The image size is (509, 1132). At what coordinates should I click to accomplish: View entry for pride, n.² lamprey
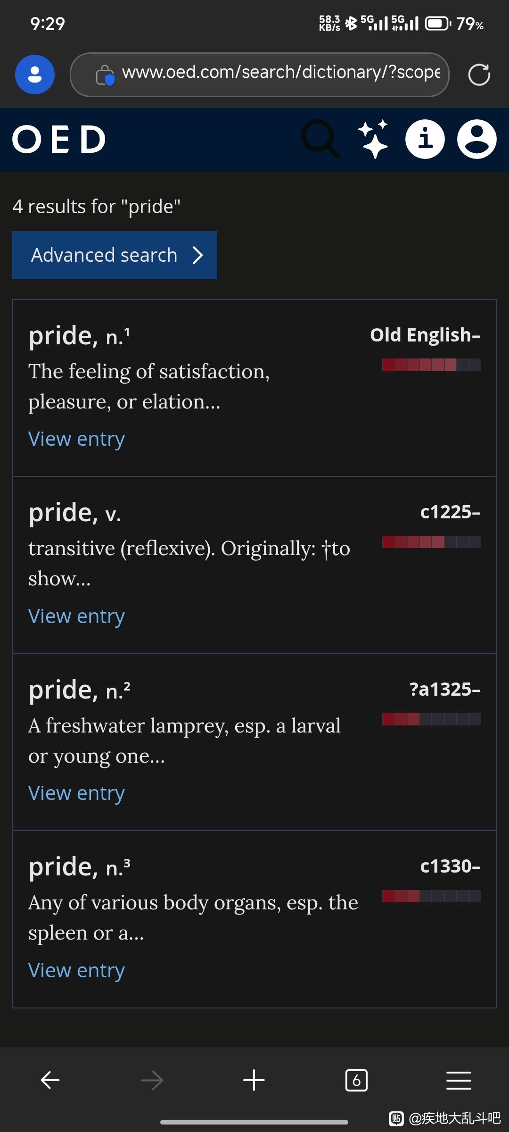76,793
